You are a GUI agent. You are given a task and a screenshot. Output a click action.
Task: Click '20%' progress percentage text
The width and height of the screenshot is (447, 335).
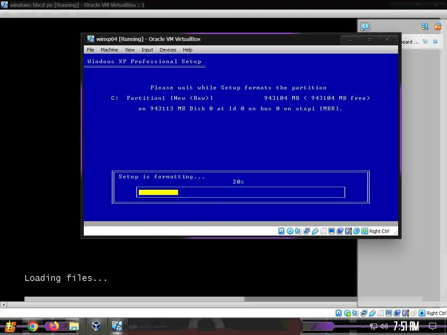[x=238, y=182]
